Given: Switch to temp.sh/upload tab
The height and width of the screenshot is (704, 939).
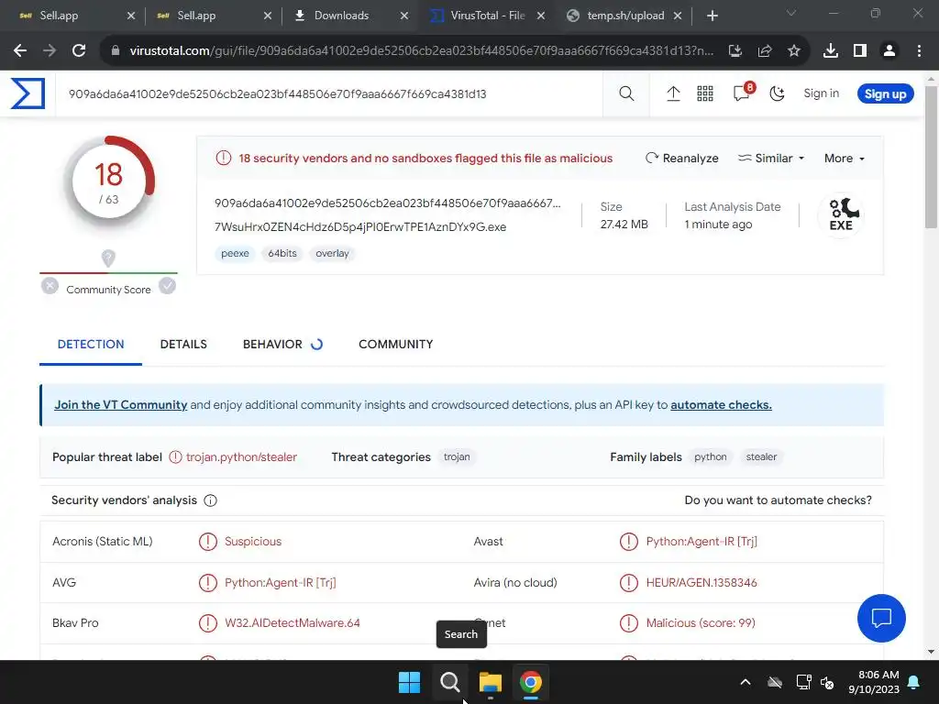Looking at the screenshot, I should tap(623, 16).
